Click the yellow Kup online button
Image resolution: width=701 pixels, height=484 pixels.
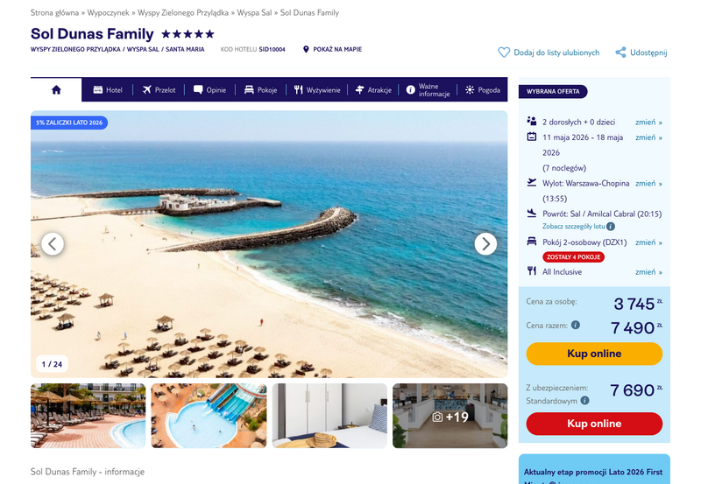pyautogui.click(x=594, y=354)
